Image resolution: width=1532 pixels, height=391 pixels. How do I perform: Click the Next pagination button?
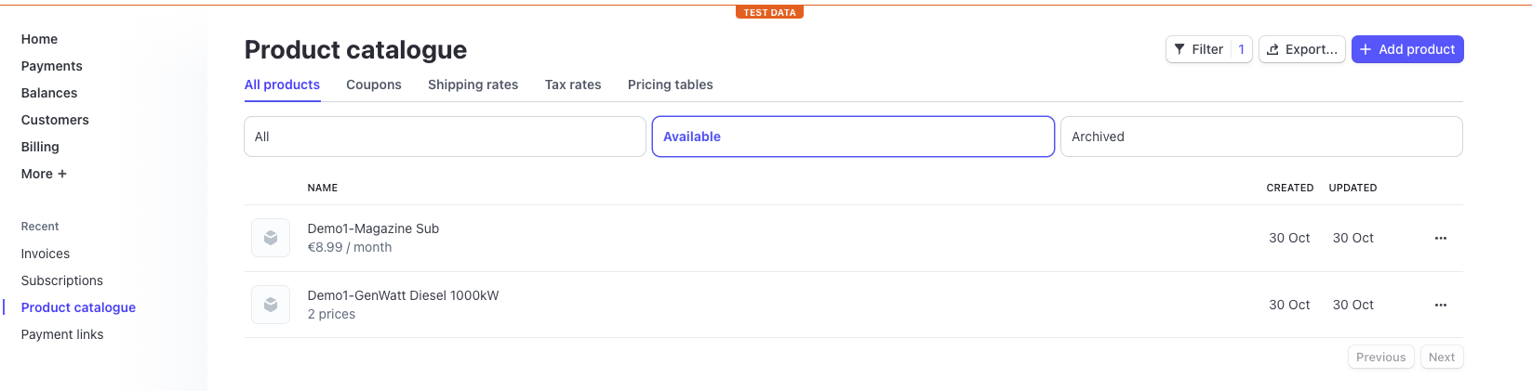[1441, 357]
